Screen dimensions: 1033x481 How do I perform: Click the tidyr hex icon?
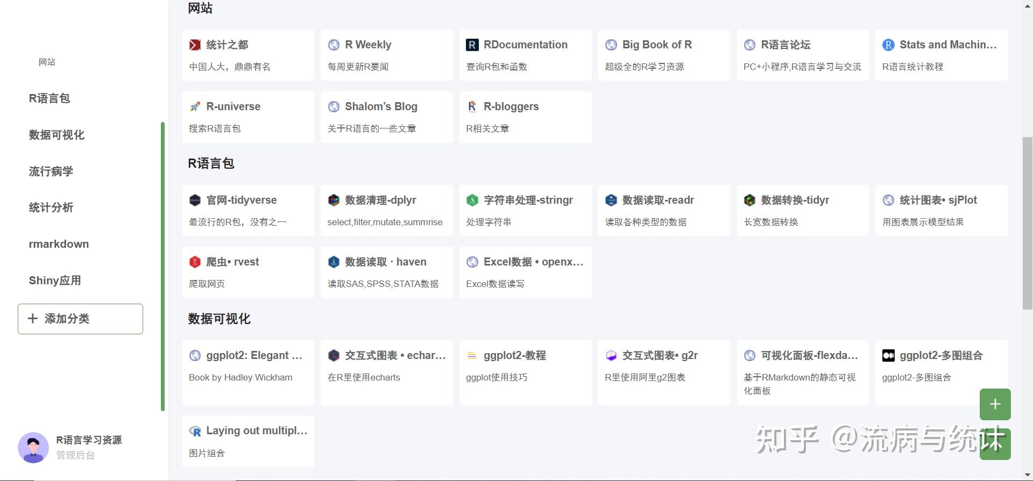[749, 200]
